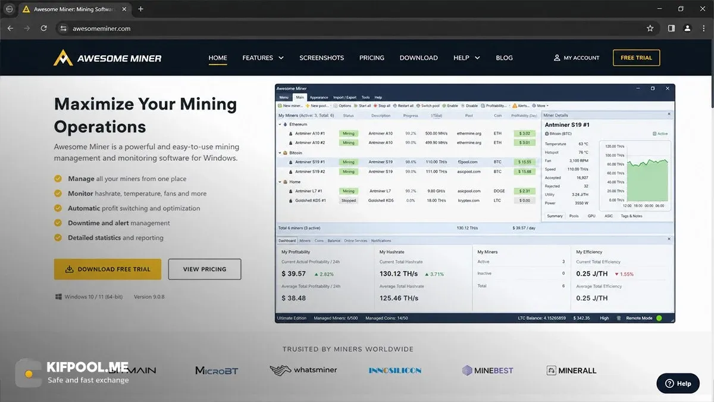Image resolution: width=714 pixels, height=402 pixels.
Task: Click the FREE TRIAL header button
Action: [636, 58]
